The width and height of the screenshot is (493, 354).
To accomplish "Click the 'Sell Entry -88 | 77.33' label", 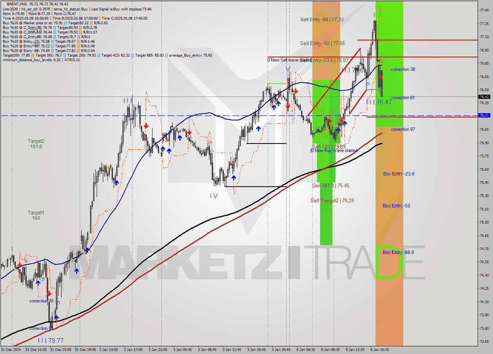I will tap(322, 19).
